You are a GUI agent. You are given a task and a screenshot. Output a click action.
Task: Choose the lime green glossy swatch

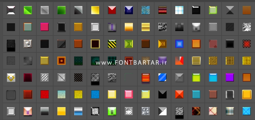[x=196, y=77]
